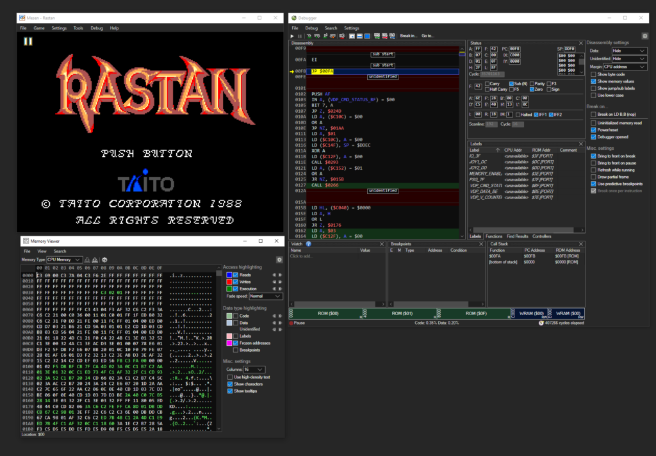Close the Call Stack panel
The width and height of the screenshot is (656, 456).
click(x=580, y=244)
